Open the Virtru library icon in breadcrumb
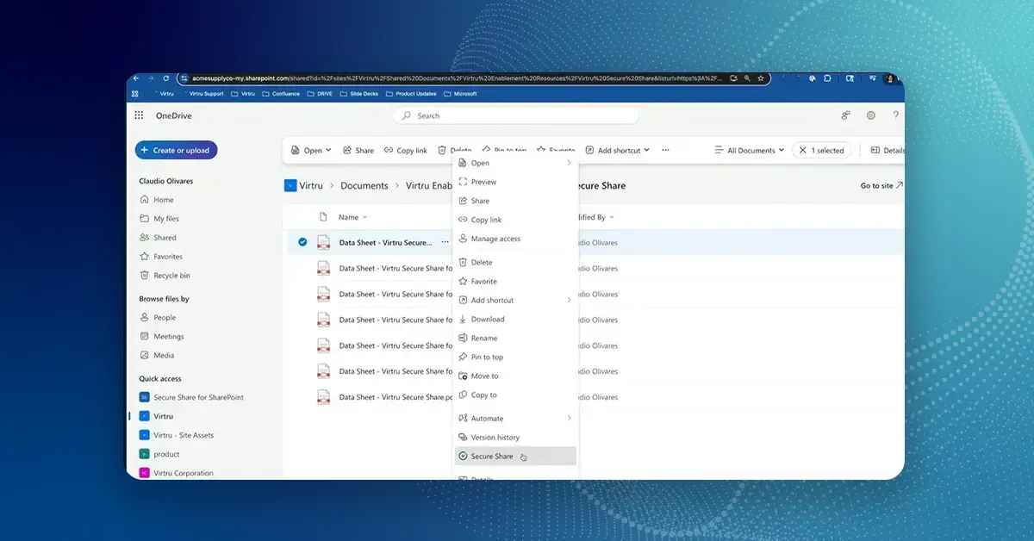 tap(290, 185)
